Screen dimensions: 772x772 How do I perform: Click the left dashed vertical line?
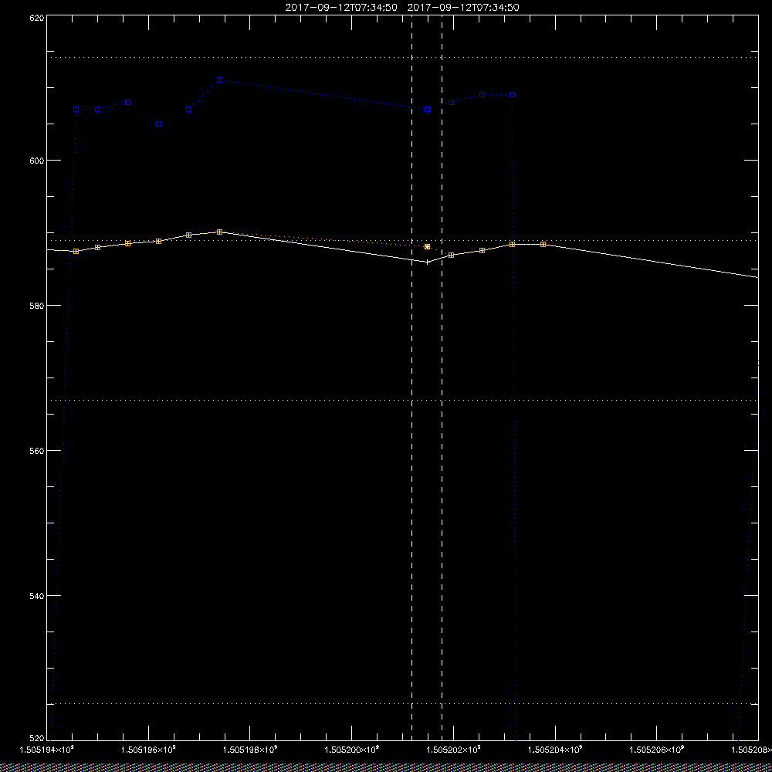pos(411,378)
